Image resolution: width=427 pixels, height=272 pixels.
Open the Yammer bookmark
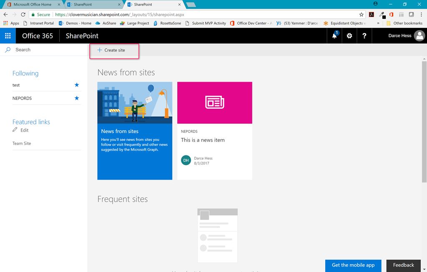297,23
